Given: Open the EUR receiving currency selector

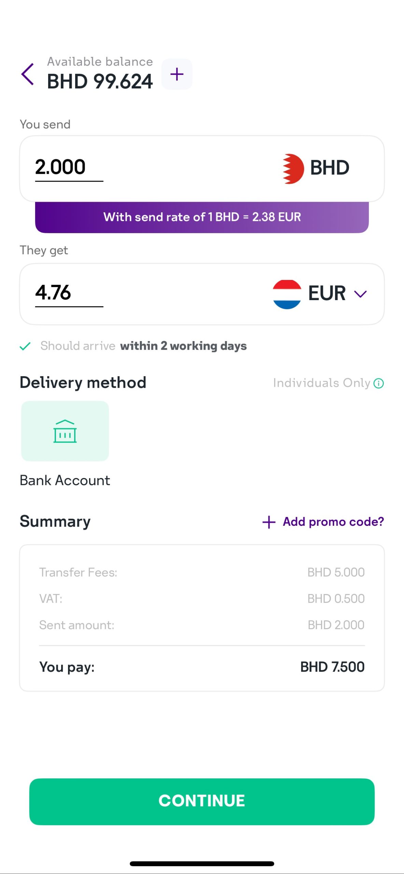Looking at the screenshot, I should click(x=327, y=294).
